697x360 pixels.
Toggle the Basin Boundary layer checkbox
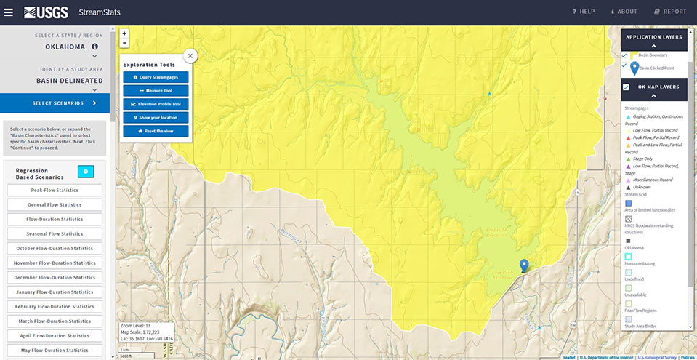tap(624, 55)
